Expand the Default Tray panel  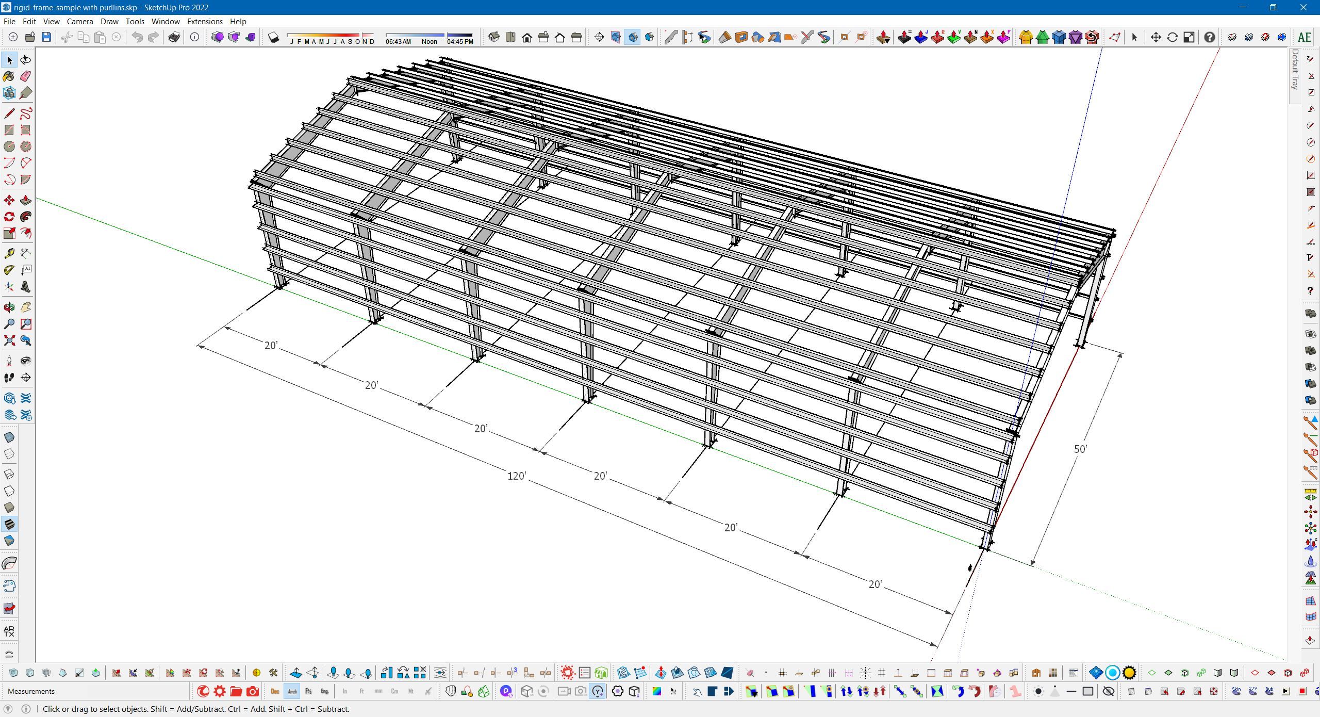(x=1295, y=70)
